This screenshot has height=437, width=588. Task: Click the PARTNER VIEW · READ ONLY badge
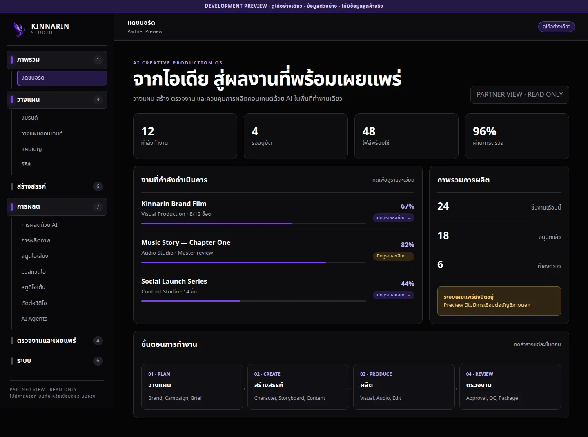pos(520,95)
